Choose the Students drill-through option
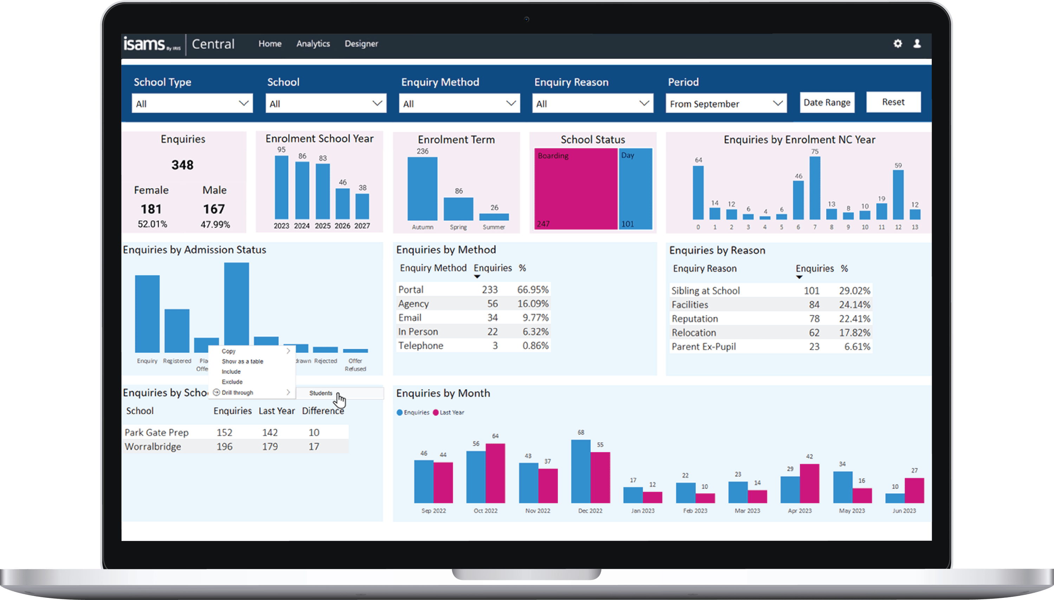Viewport: 1054px width, 600px height. [x=321, y=393]
